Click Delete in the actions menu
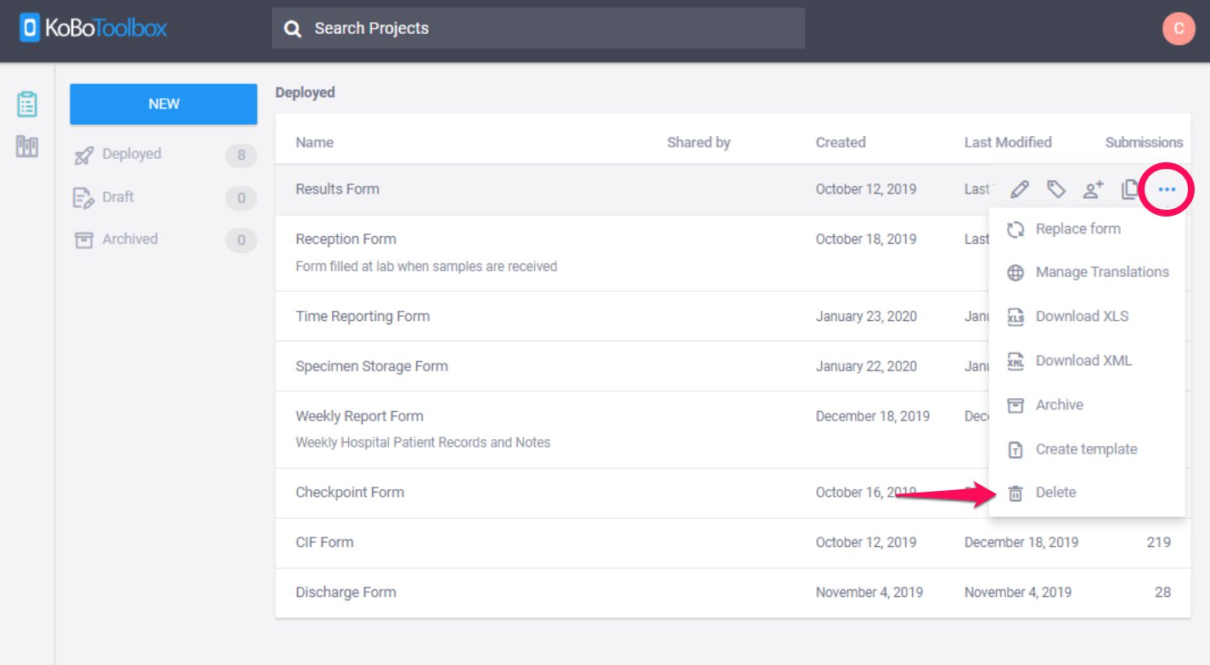The image size is (1210, 665). 1055,493
